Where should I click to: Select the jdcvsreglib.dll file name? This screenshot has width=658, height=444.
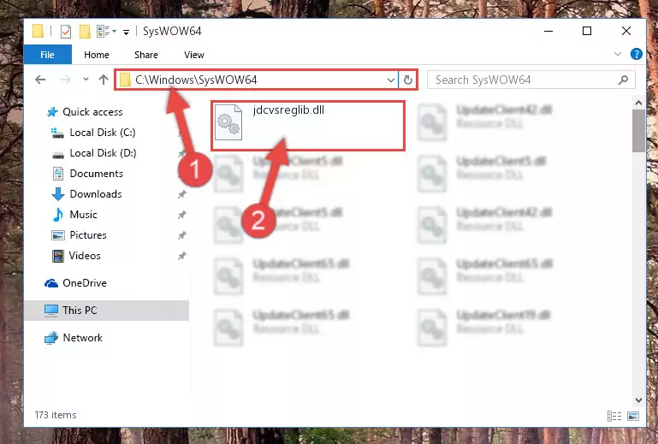click(x=288, y=110)
